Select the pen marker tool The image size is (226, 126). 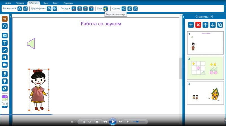tap(5, 74)
